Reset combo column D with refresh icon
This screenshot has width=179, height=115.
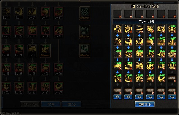click(139, 97)
